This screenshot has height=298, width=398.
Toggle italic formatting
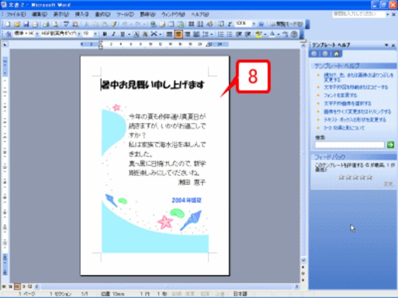[114, 35]
